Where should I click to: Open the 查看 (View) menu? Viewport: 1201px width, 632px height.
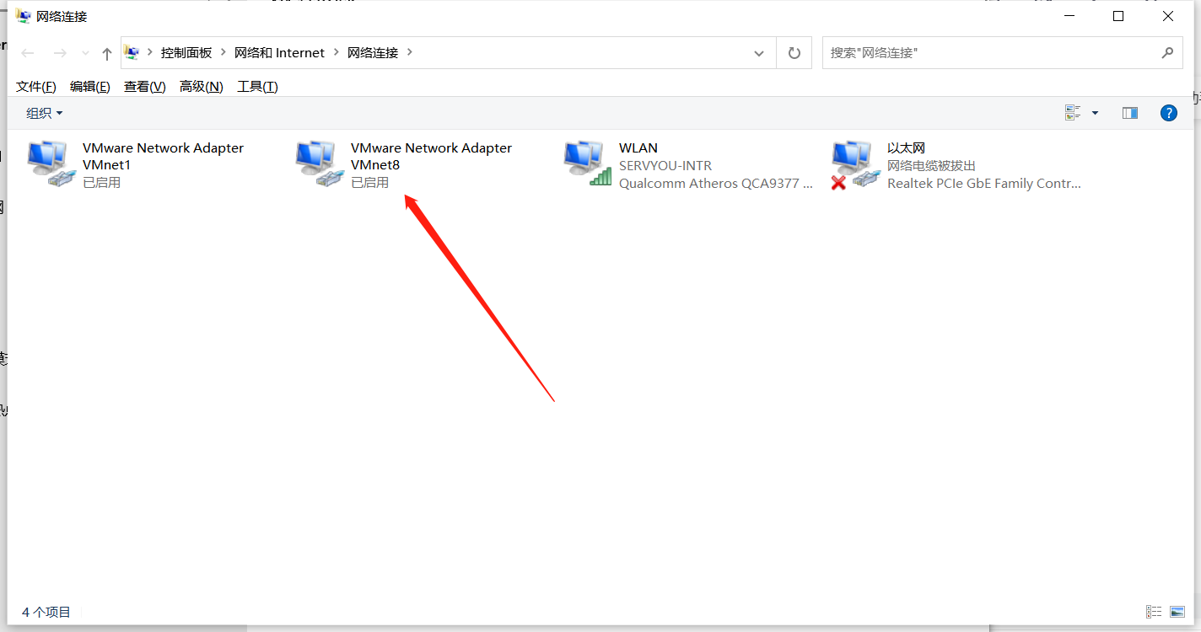point(143,86)
